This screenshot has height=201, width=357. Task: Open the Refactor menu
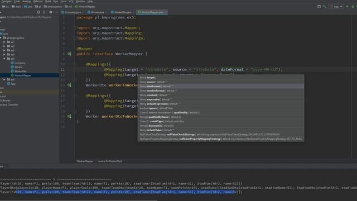coord(38,1)
